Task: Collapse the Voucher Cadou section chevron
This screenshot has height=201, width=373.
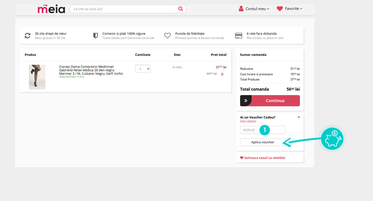Action: point(299,117)
